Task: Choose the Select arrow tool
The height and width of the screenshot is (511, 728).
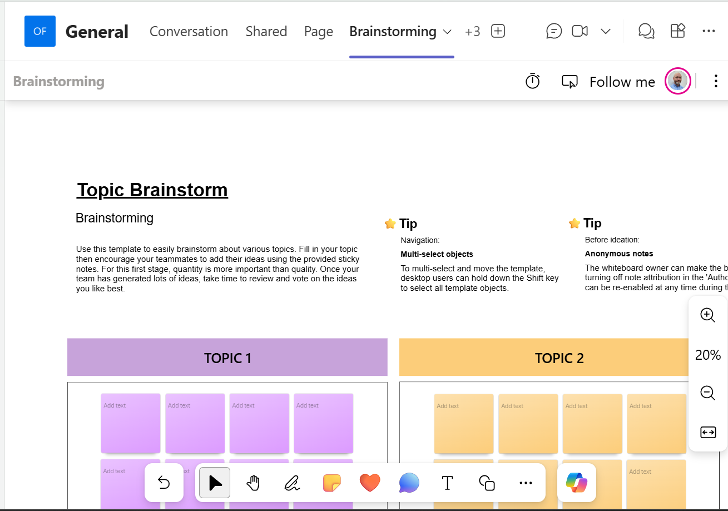Action: tap(215, 483)
